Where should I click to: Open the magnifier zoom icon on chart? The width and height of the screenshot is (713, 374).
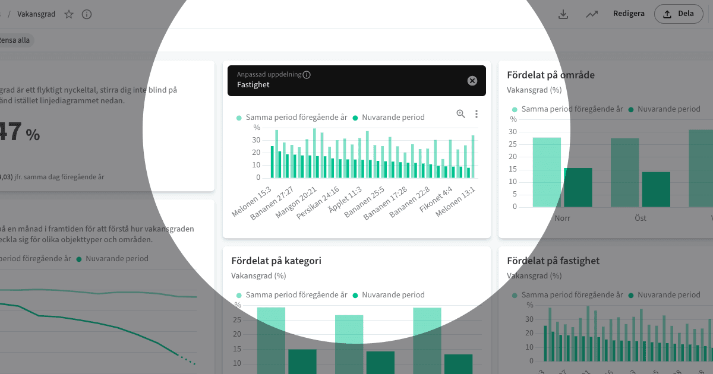(x=460, y=114)
